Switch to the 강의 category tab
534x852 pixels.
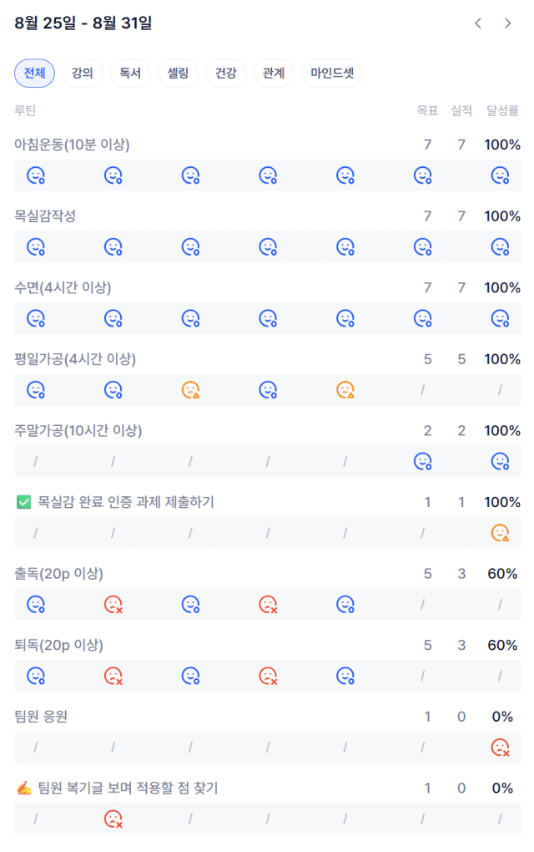83,74
